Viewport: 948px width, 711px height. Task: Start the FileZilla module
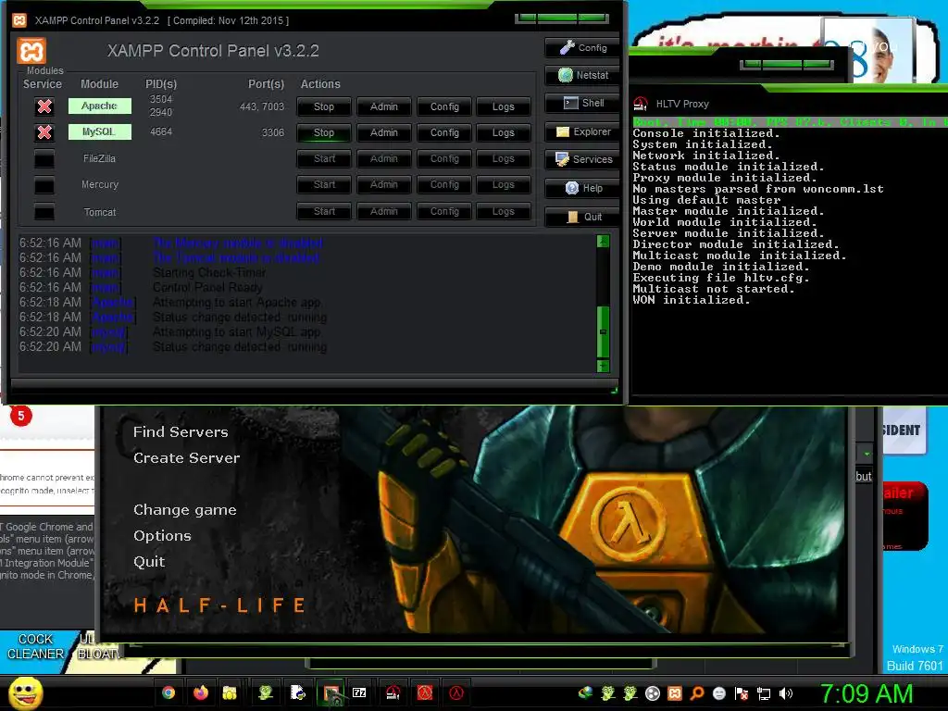point(323,158)
